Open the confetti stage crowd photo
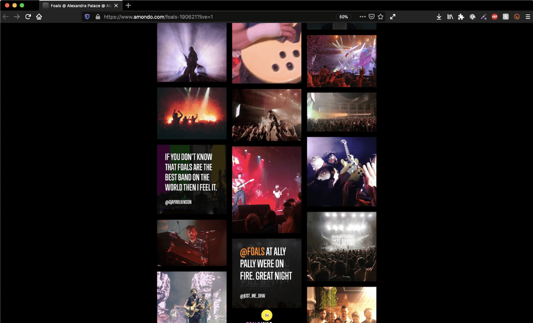The width and height of the screenshot is (533, 323). click(x=342, y=61)
